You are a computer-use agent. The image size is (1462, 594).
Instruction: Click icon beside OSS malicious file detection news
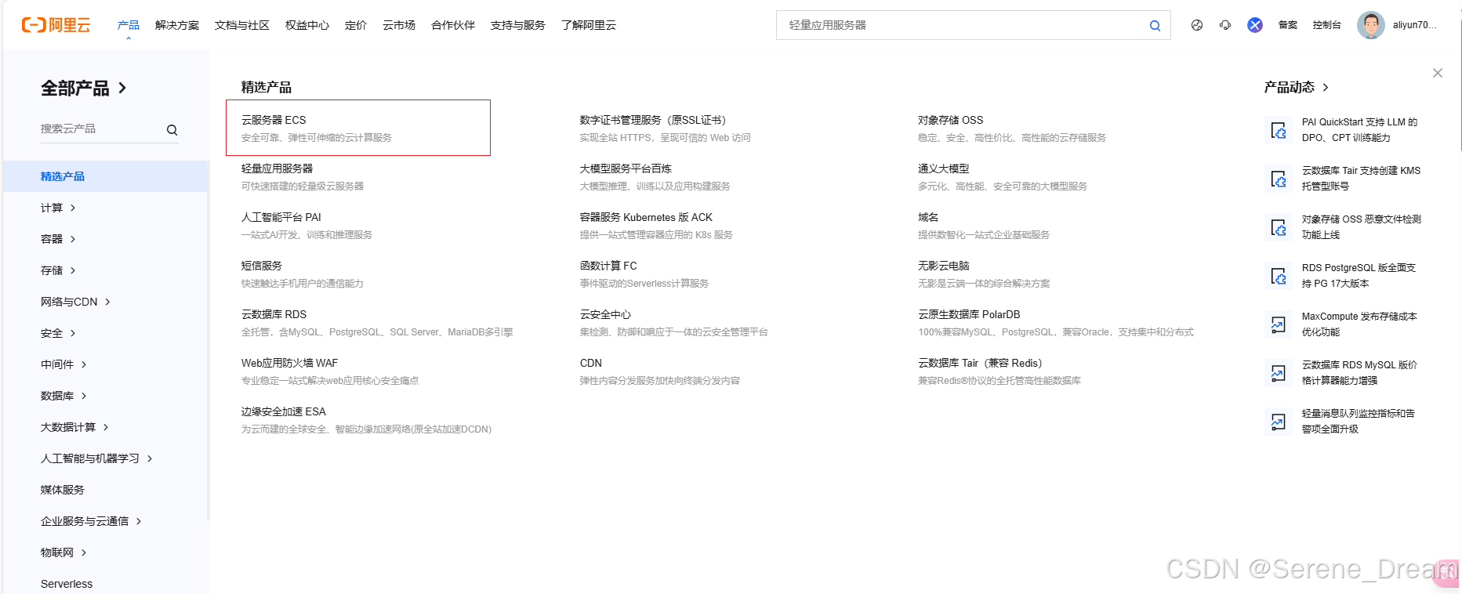pos(1278,227)
